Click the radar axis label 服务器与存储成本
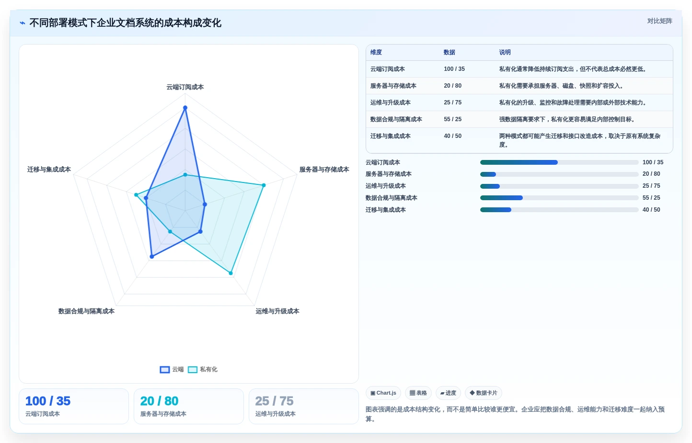 pos(324,170)
